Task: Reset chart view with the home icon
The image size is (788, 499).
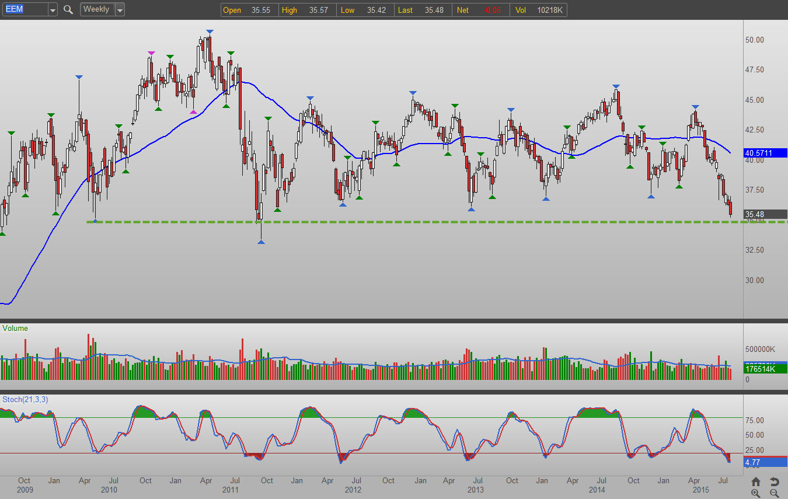Action: (756, 481)
